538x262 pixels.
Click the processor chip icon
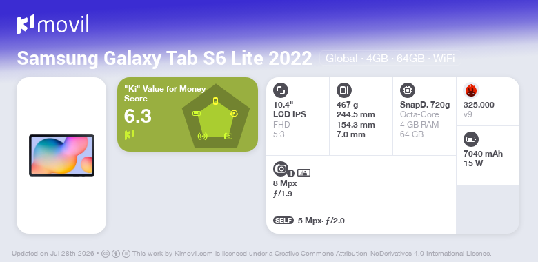pos(408,90)
